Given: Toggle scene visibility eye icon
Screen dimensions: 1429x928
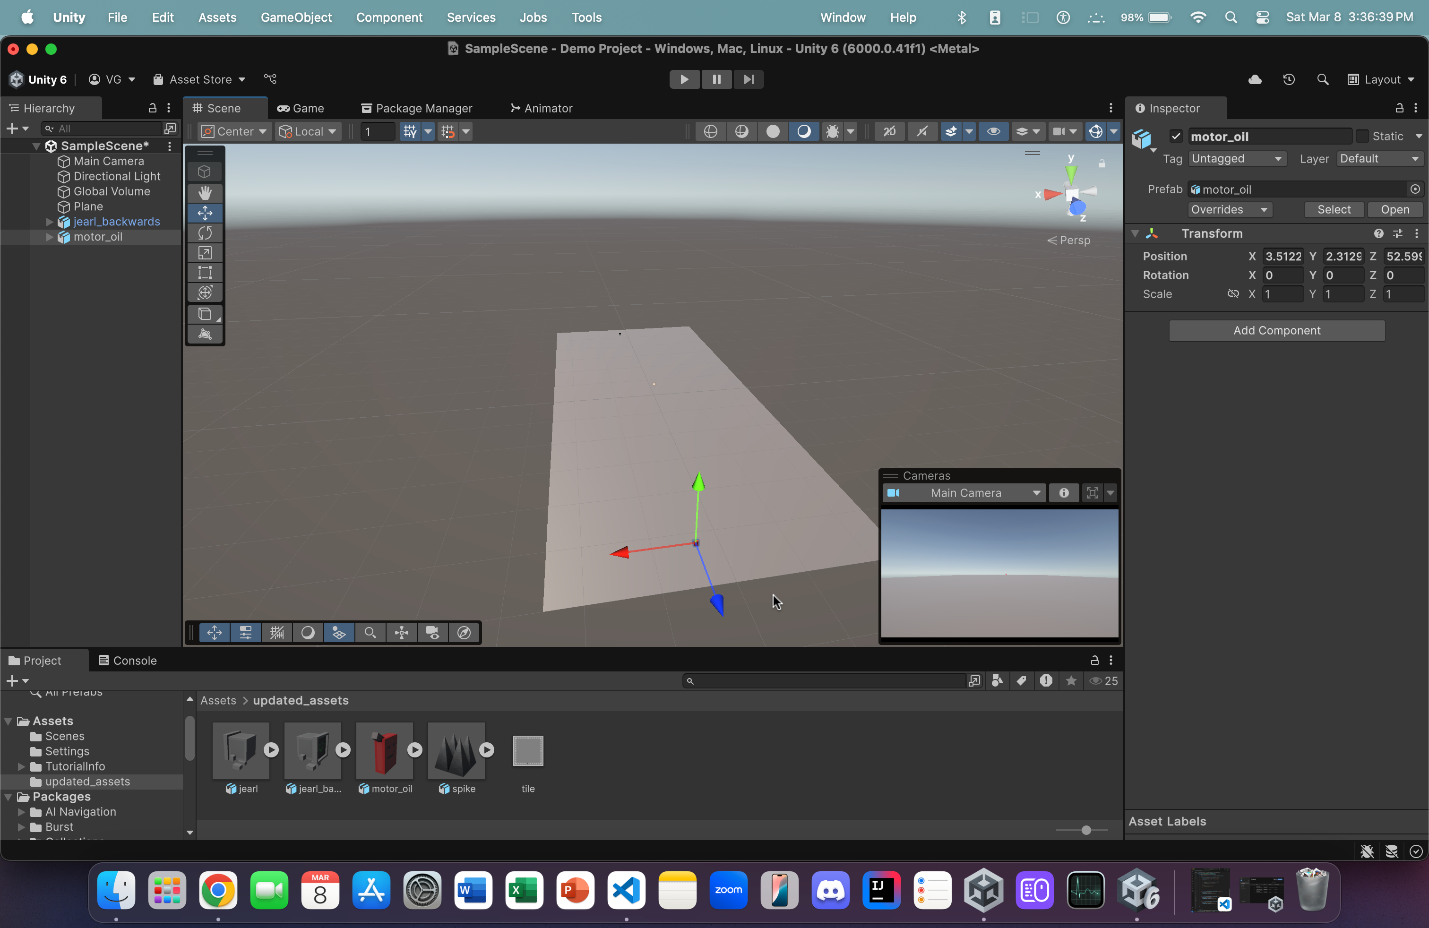Looking at the screenshot, I should click(x=993, y=131).
